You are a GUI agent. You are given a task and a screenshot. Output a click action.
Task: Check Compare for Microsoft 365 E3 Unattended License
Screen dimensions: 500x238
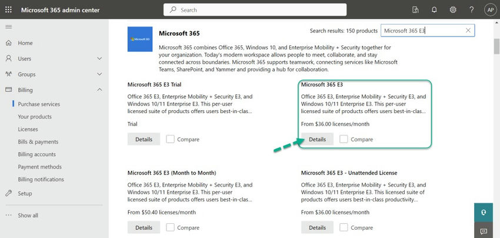coord(344,227)
